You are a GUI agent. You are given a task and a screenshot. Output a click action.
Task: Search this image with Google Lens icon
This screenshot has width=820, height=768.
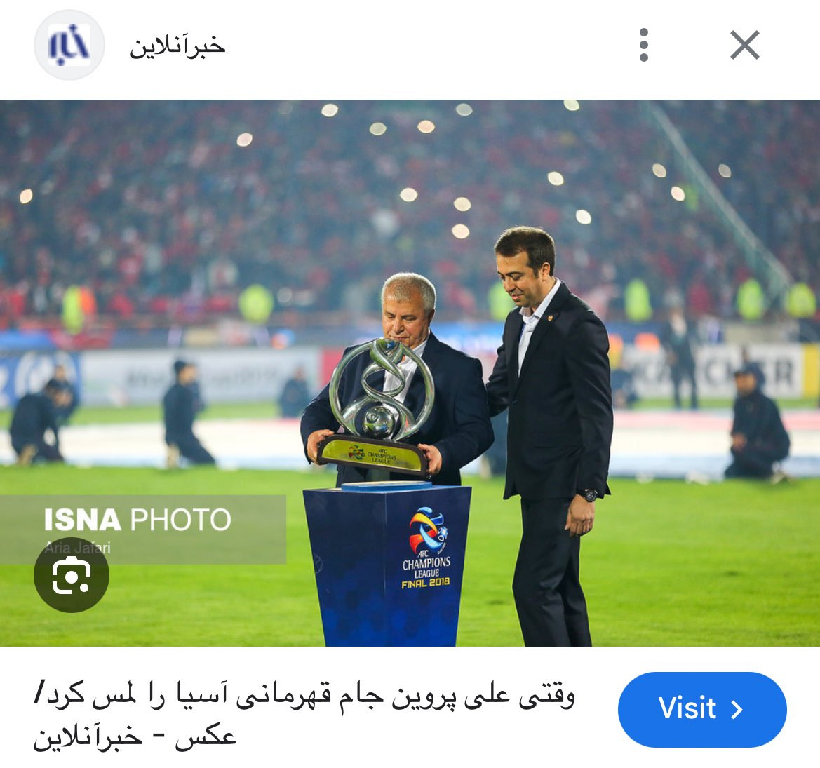[71, 574]
